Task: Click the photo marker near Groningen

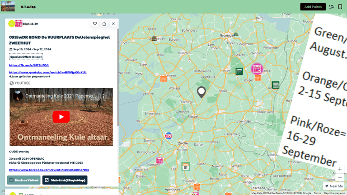Action: tap(236, 34)
